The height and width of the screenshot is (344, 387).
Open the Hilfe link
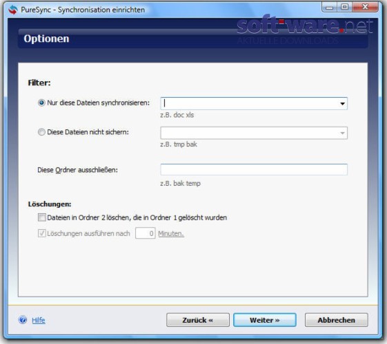coord(39,320)
